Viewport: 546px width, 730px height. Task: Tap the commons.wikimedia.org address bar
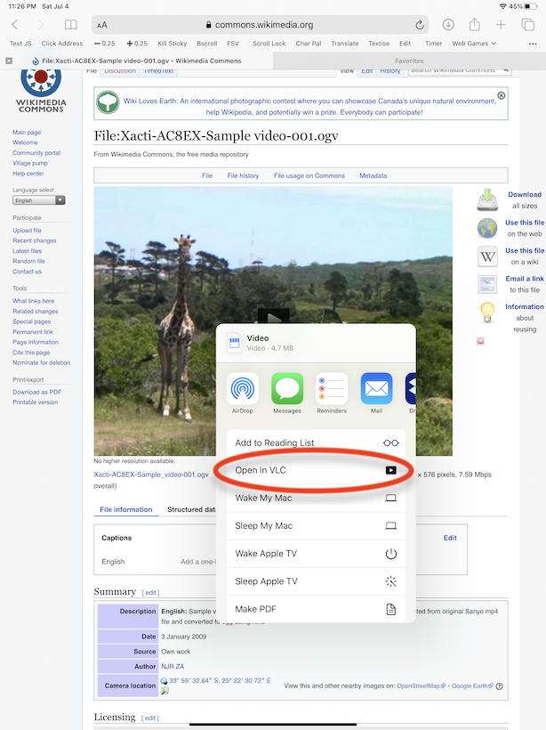point(260,25)
